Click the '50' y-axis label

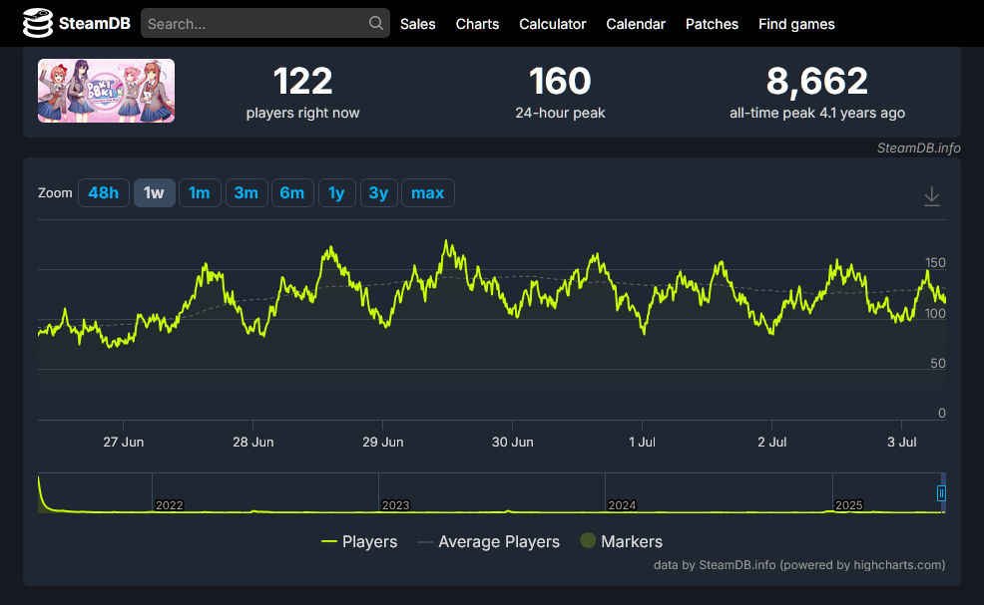pos(937,364)
